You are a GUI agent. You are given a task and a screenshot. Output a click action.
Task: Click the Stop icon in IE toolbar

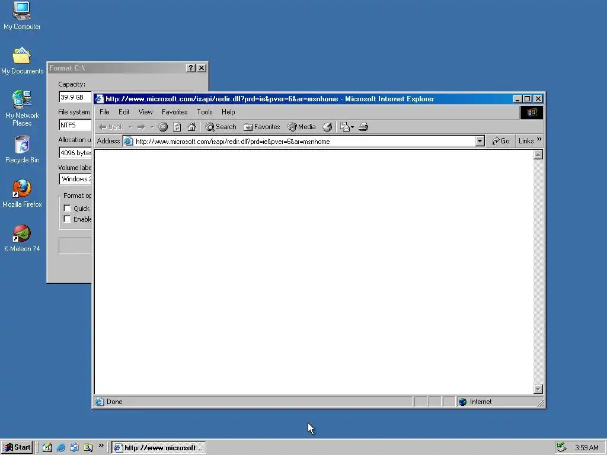pos(163,127)
